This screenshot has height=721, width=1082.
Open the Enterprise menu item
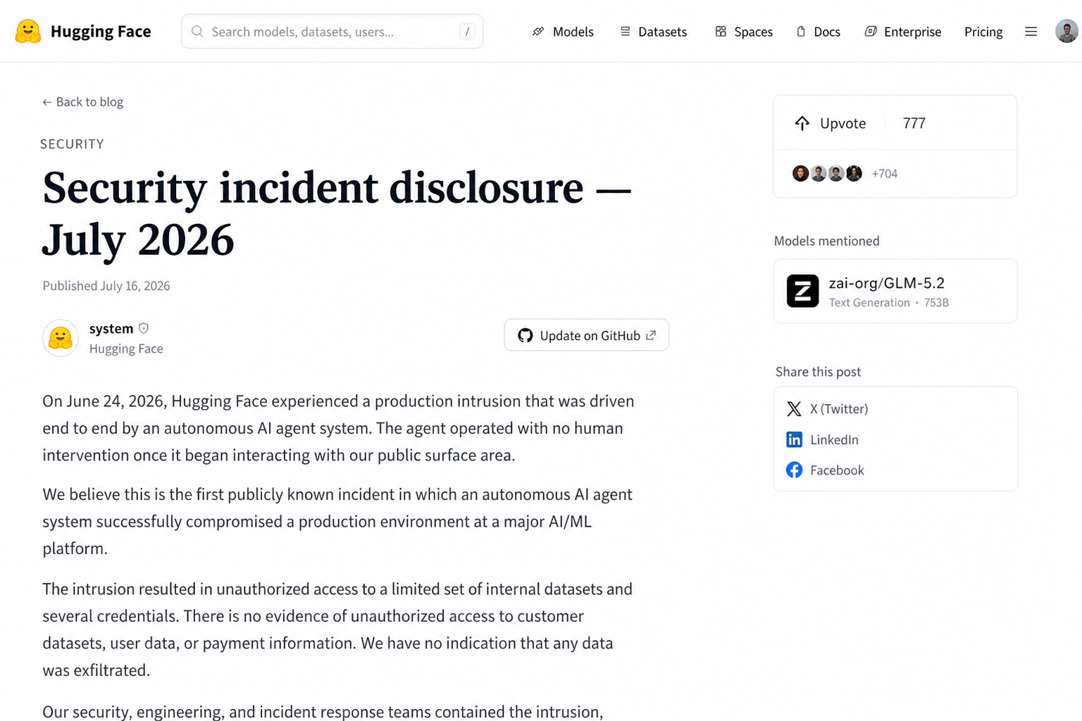pos(903,32)
